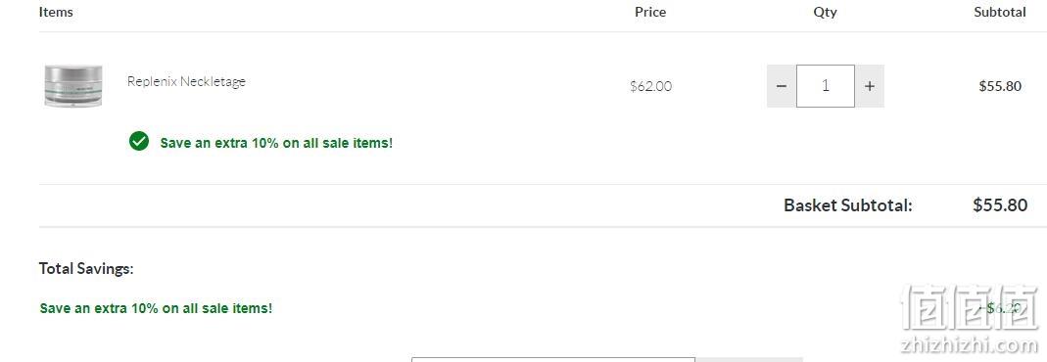This screenshot has height=362, width=1047.
Task: Click the green checkmark icon
Action: click(139, 141)
